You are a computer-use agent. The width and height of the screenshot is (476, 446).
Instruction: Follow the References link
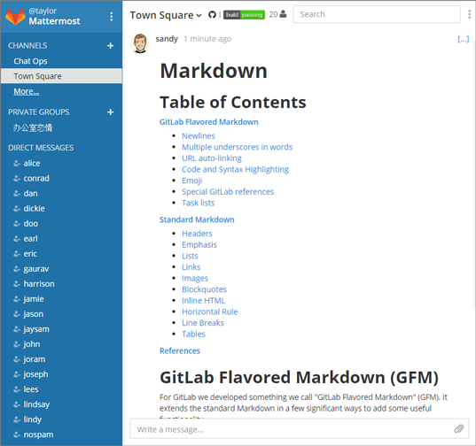click(180, 351)
